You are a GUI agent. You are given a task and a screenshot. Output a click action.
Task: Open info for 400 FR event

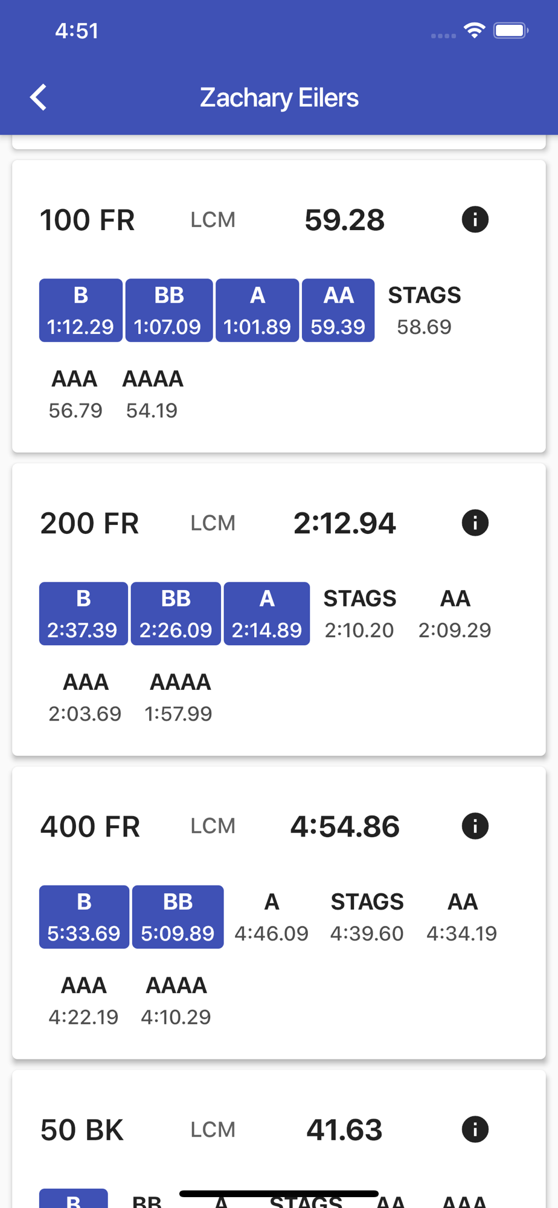[x=475, y=826]
